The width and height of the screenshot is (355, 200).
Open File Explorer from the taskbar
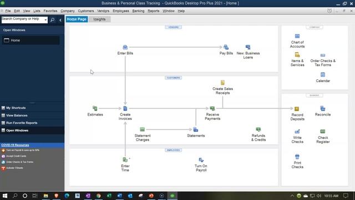click(x=45, y=196)
